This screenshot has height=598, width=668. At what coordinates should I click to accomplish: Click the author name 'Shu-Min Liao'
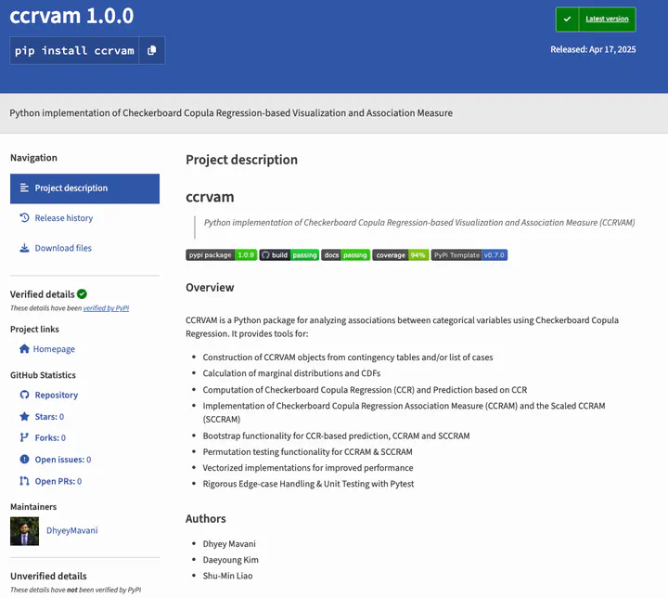click(x=227, y=576)
